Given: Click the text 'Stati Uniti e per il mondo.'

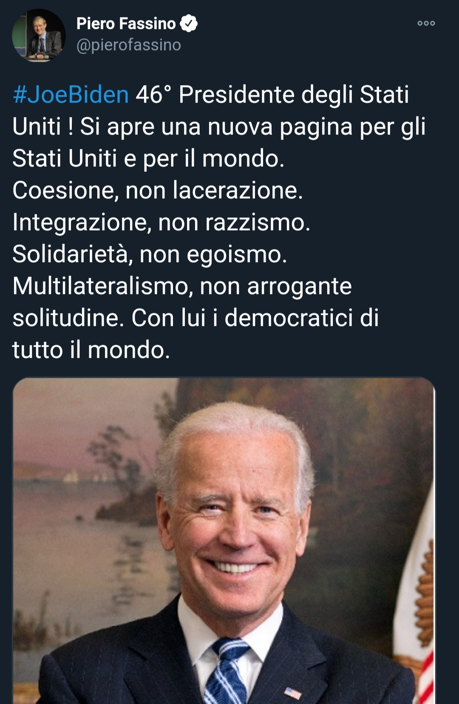Looking at the screenshot, I should click(x=148, y=158).
